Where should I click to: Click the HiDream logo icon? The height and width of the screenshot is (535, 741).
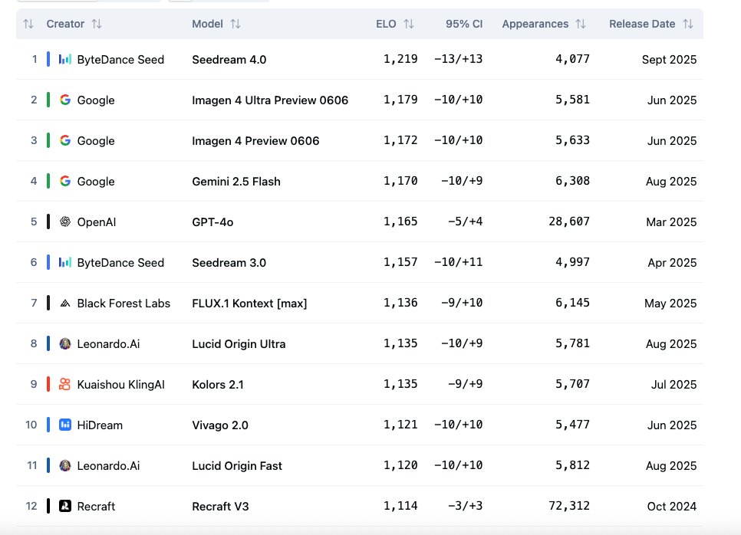tap(65, 425)
